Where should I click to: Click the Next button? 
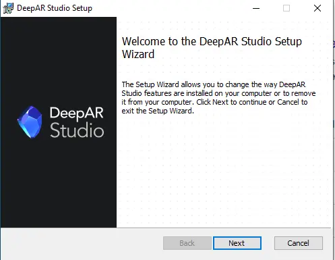click(x=237, y=243)
